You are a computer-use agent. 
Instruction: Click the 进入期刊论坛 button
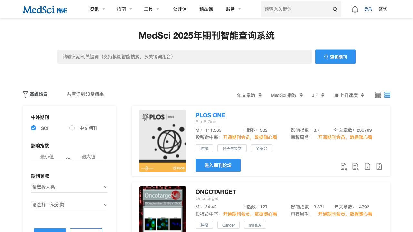point(218,165)
